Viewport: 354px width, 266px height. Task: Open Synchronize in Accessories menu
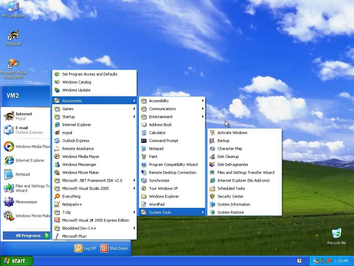tap(172, 180)
